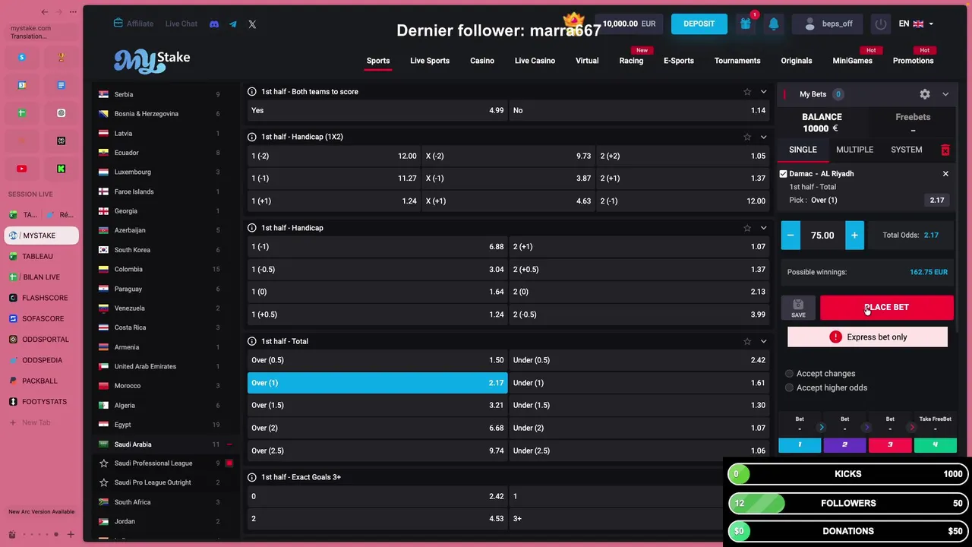Viewport: 972px width, 547px height.
Task: Toggle Damac - AL Riyadh bet checkbox
Action: (x=784, y=174)
